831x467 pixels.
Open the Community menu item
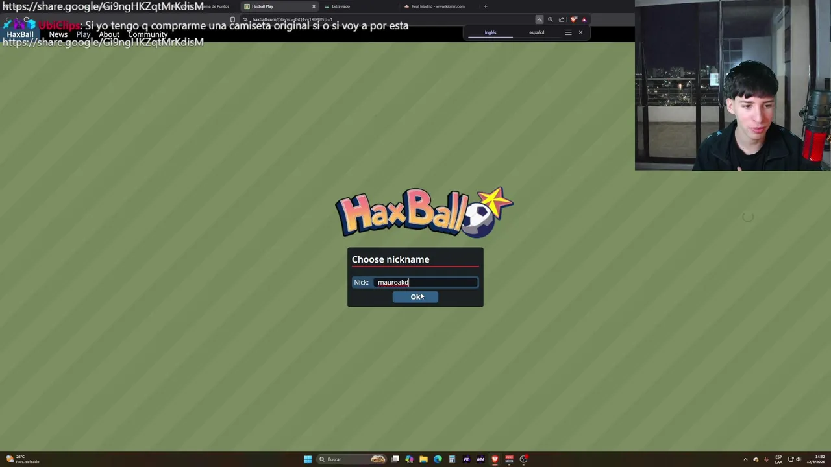pos(147,34)
